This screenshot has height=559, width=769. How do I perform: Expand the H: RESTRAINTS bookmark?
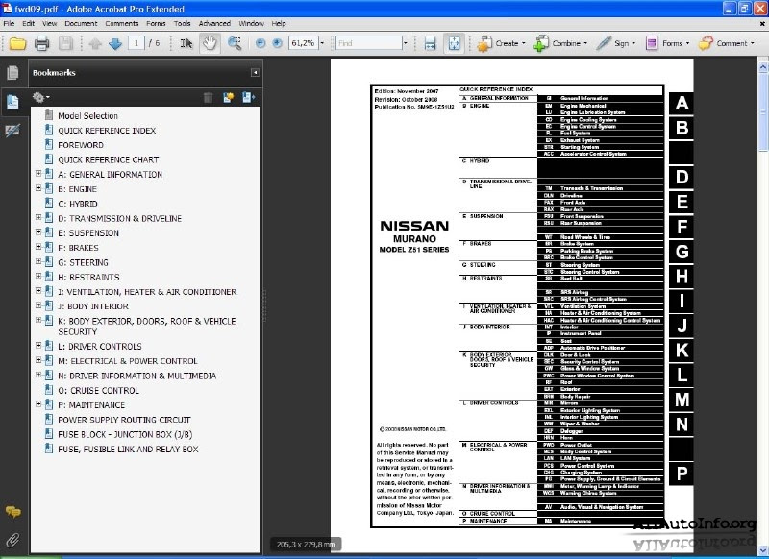pyautogui.click(x=38, y=277)
